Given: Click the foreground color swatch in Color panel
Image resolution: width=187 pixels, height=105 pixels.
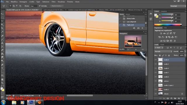Looking at the screenshot, I should [155, 15].
